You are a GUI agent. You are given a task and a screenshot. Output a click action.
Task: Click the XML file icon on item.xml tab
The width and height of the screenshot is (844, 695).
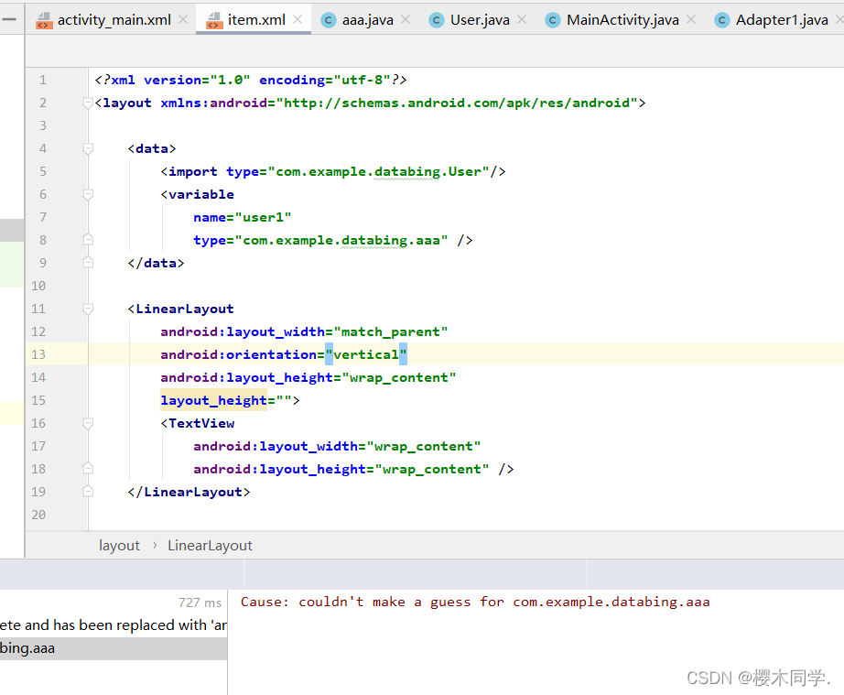pos(213,17)
